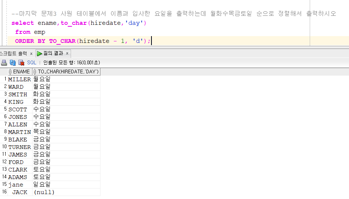The image size is (349, 199).
Task: Click the print results icon
Action: tap(4, 63)
